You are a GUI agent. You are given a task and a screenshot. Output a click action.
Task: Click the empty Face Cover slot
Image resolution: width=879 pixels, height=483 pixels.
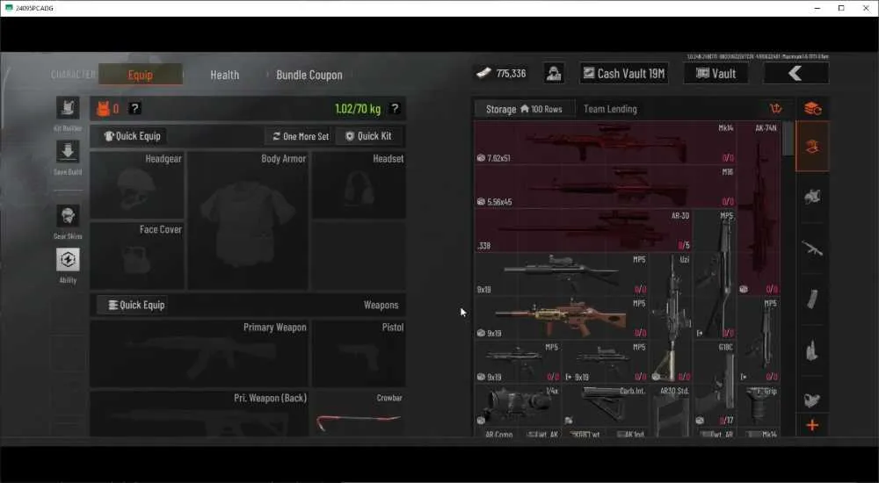(x=137, y=256)
